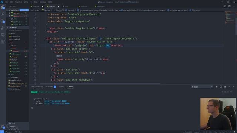Open favicon.ico in the explorer
The image size is (237, 133).
coord(16,36)
